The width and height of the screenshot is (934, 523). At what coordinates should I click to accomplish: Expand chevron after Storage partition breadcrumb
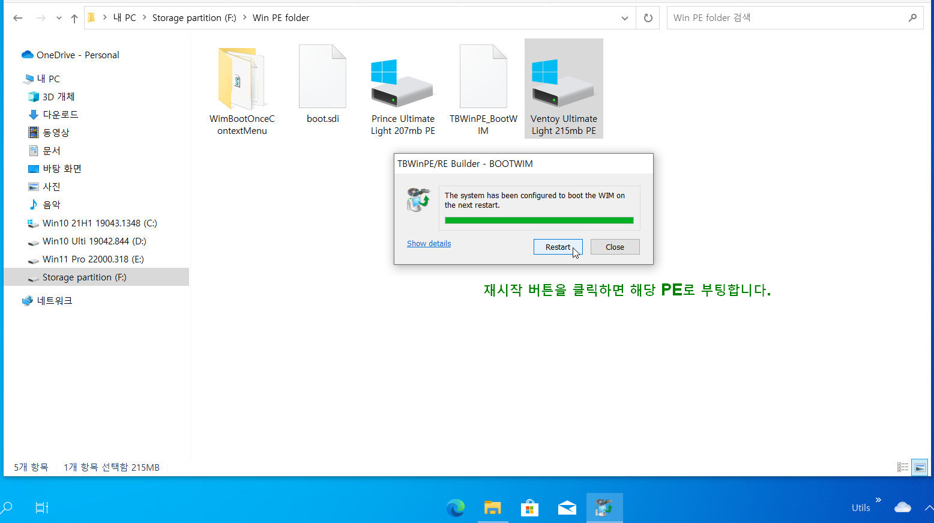245,18
